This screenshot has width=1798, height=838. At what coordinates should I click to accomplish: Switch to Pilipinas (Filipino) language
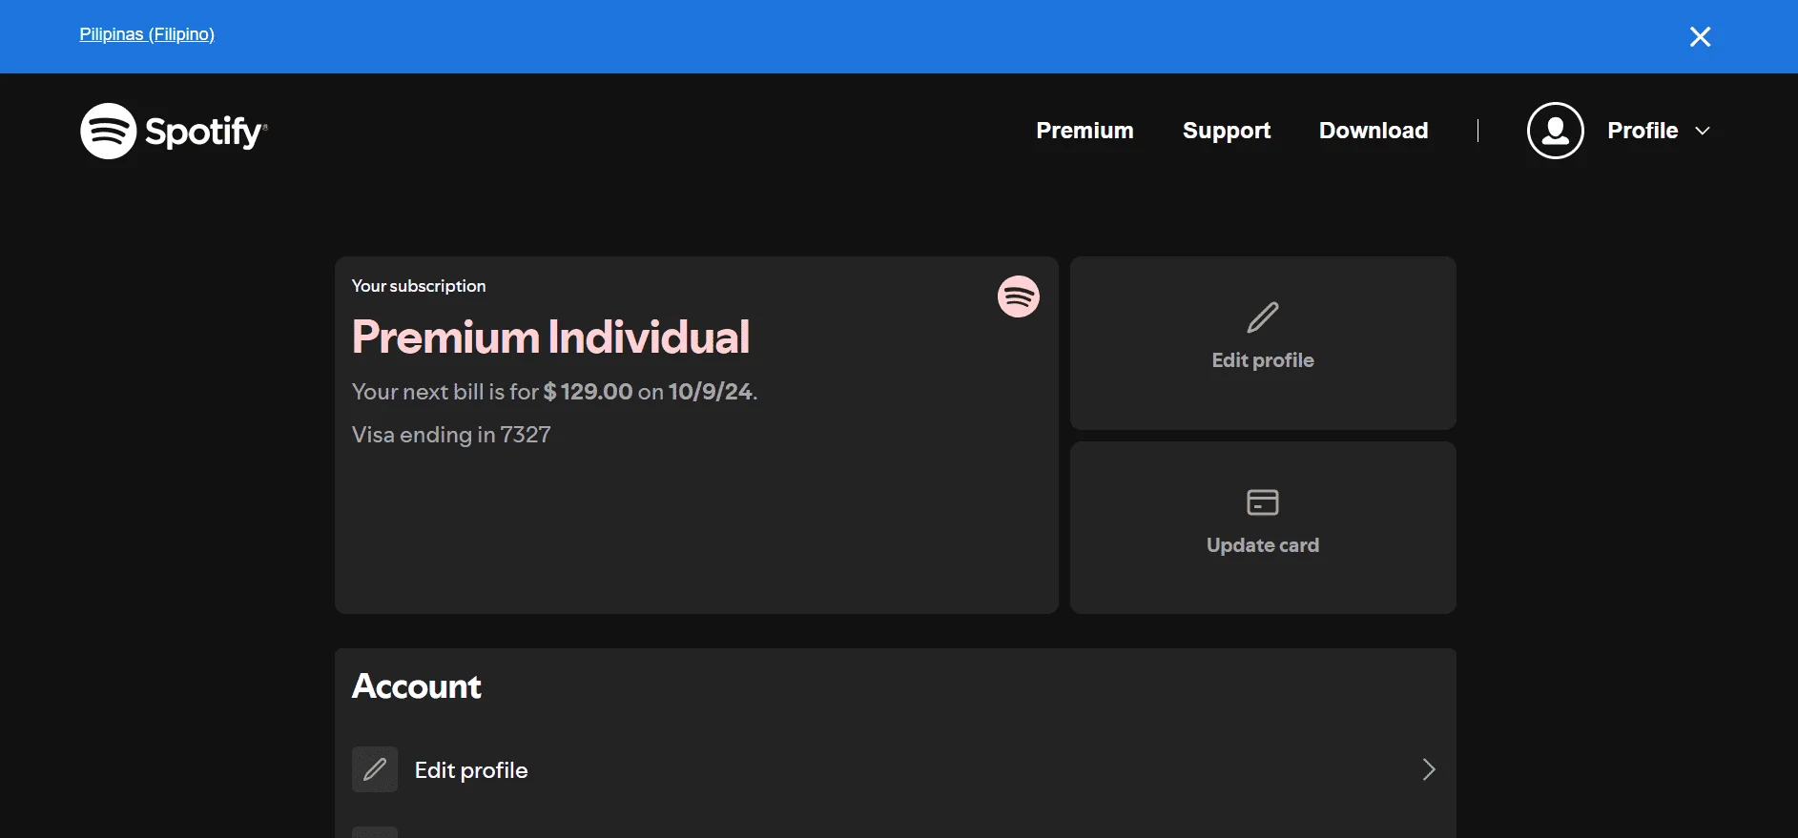tap(147, 34)
